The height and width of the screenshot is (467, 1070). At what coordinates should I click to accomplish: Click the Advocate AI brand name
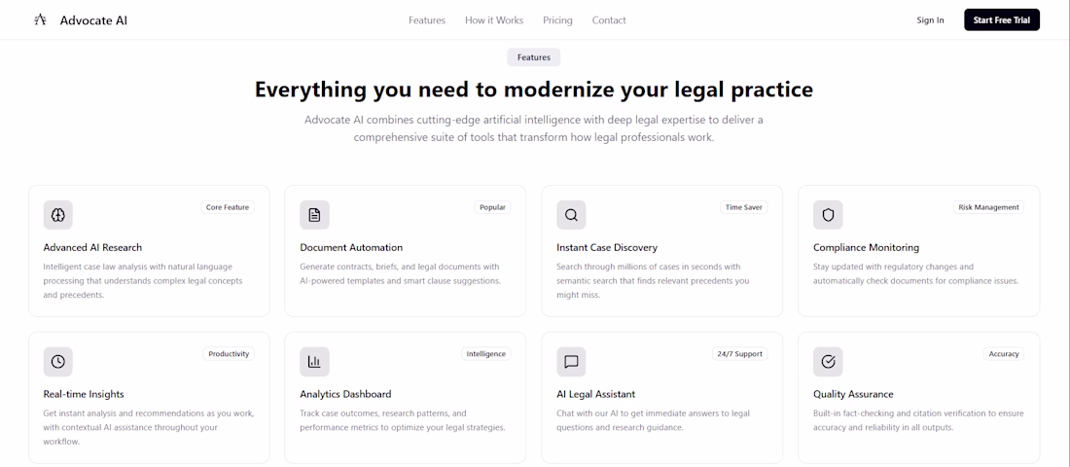point(93,20)
